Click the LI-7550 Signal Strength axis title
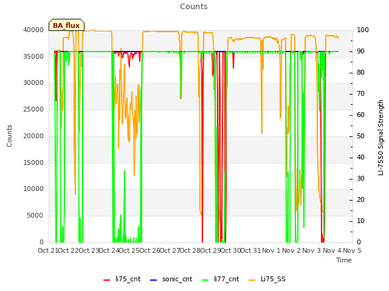The height and width of the screenshot is (291, 389). [380, 138]
